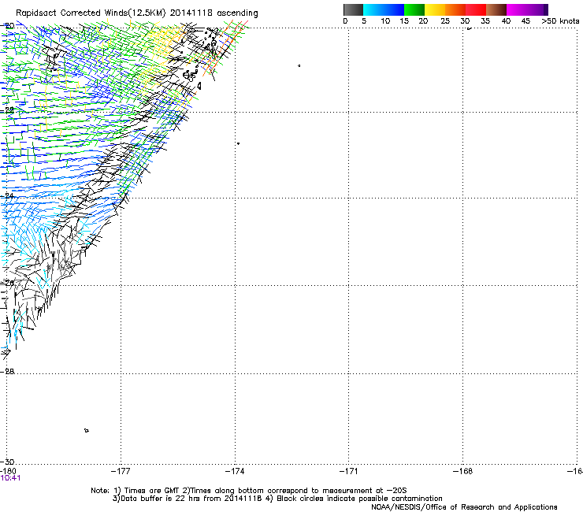The image size is (583, 512).
Task: Select the gray 0-5 knots legend swatch
Action: tap(353, 9)
